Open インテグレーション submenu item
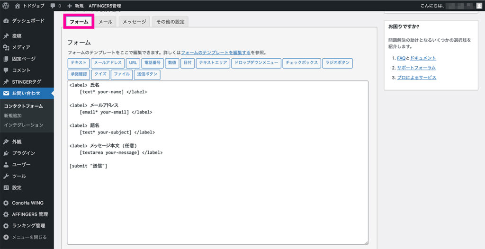Viewport: 485px width, 249px height. (24, 125)
